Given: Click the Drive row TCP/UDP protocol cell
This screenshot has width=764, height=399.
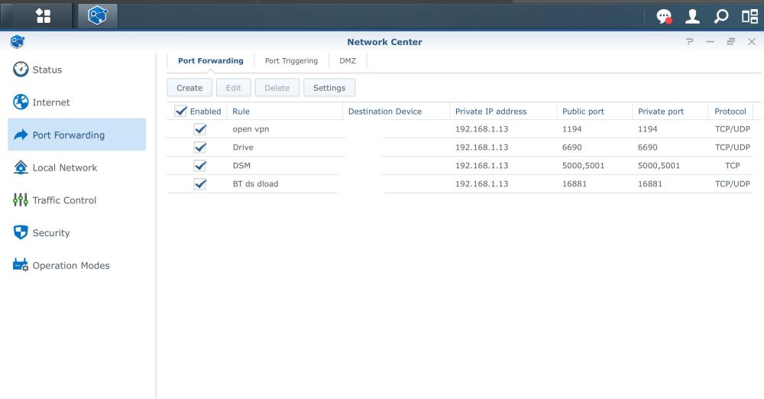Looking at the screenshot, I should point(733,148).
